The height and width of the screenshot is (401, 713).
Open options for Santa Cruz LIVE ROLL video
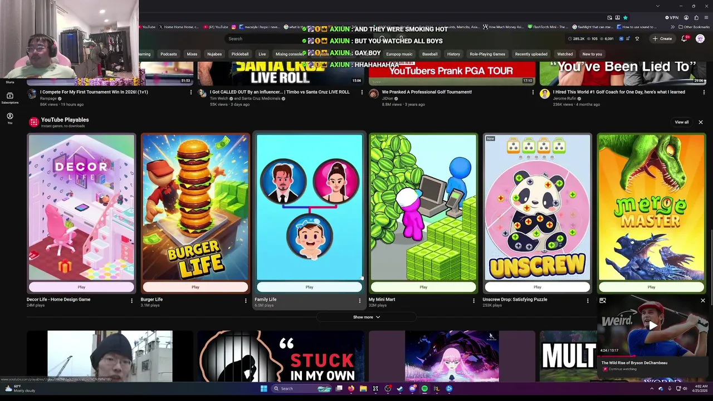coord(362,92)
